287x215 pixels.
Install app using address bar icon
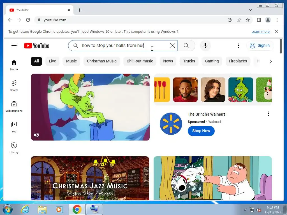pyautogui.click(x=230, y=20)
